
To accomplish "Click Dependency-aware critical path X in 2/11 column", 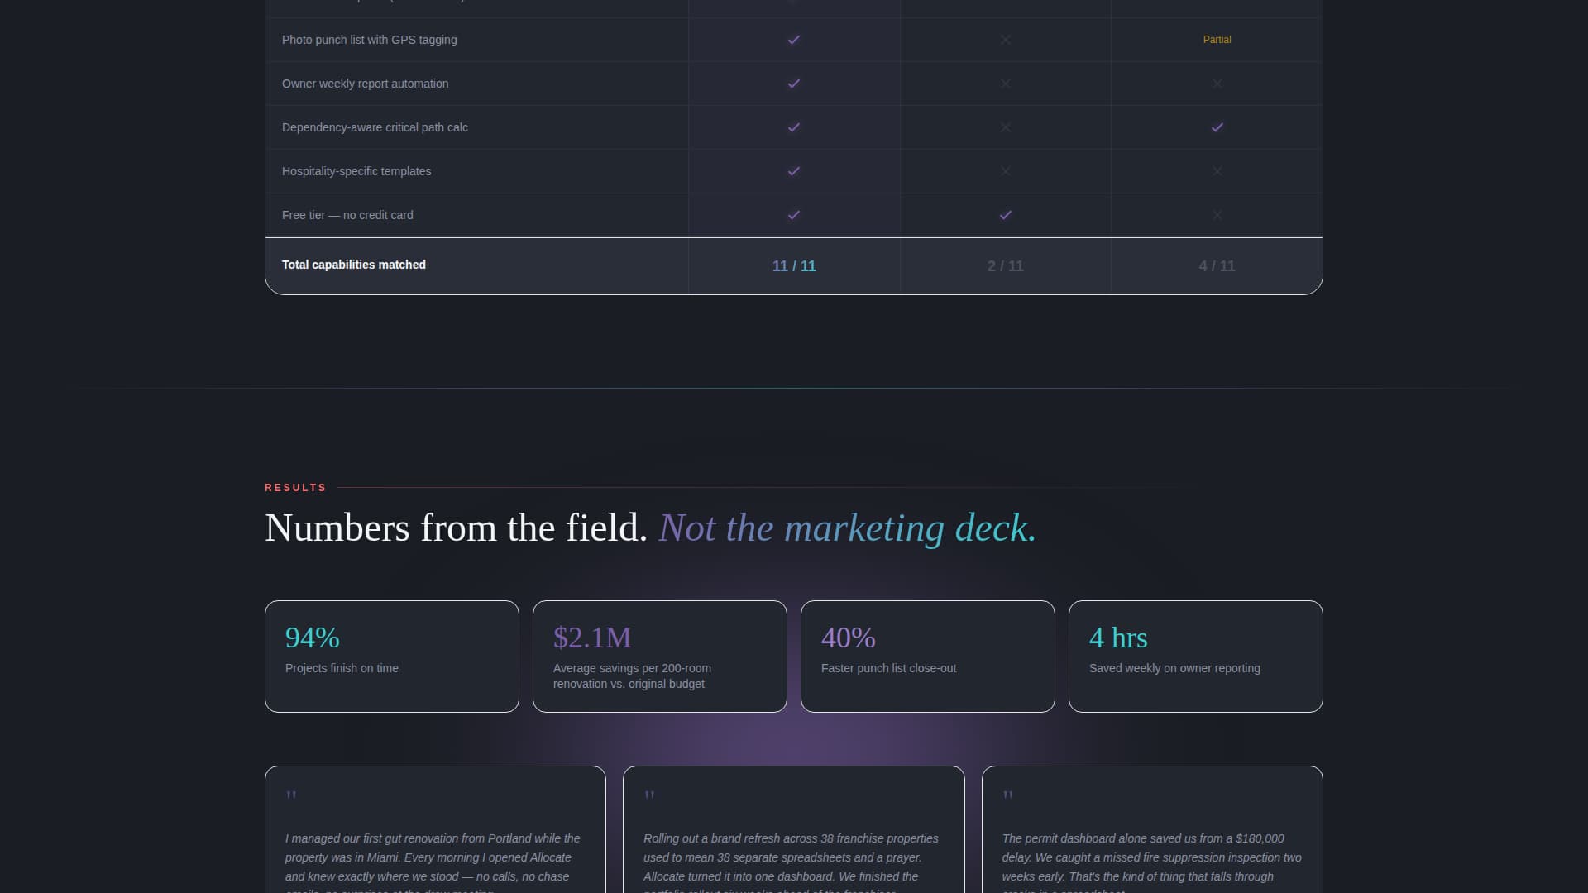I will 1006,127.
